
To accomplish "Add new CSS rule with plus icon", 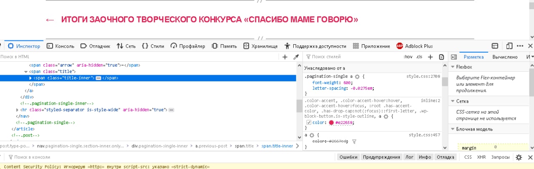I will pyautogui.click(x=431, y=57).
